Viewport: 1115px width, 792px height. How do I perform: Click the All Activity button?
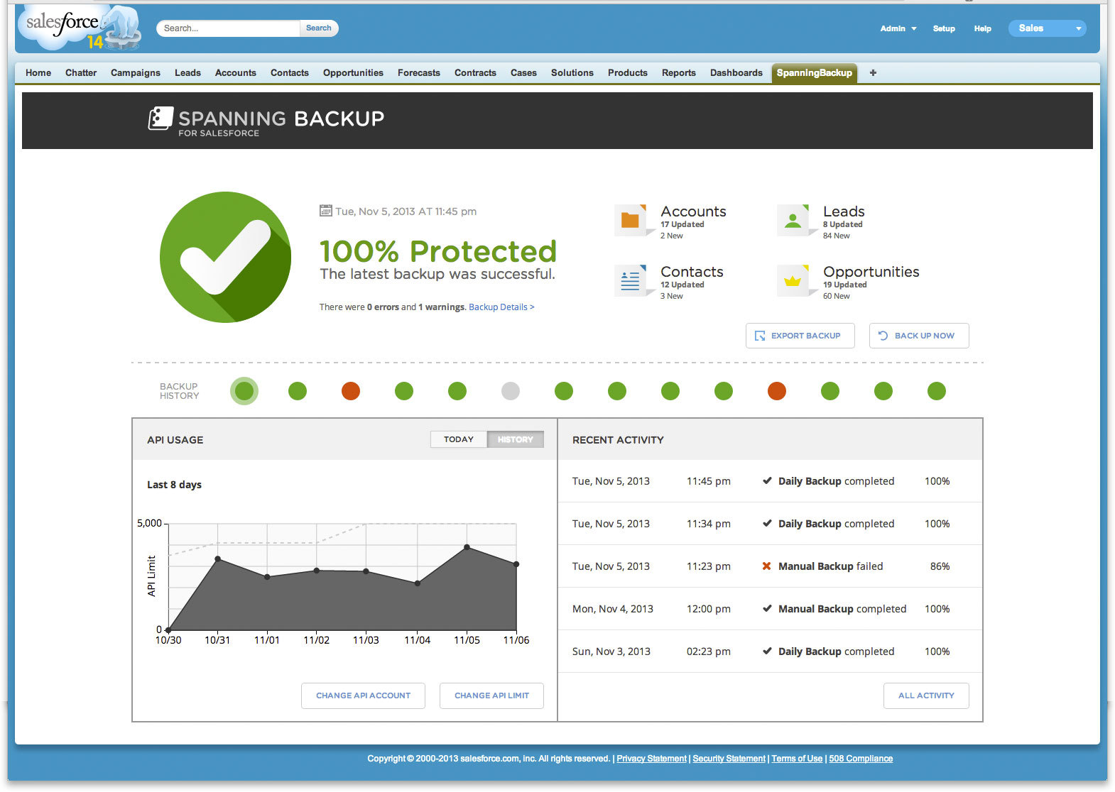pos(926,695)
